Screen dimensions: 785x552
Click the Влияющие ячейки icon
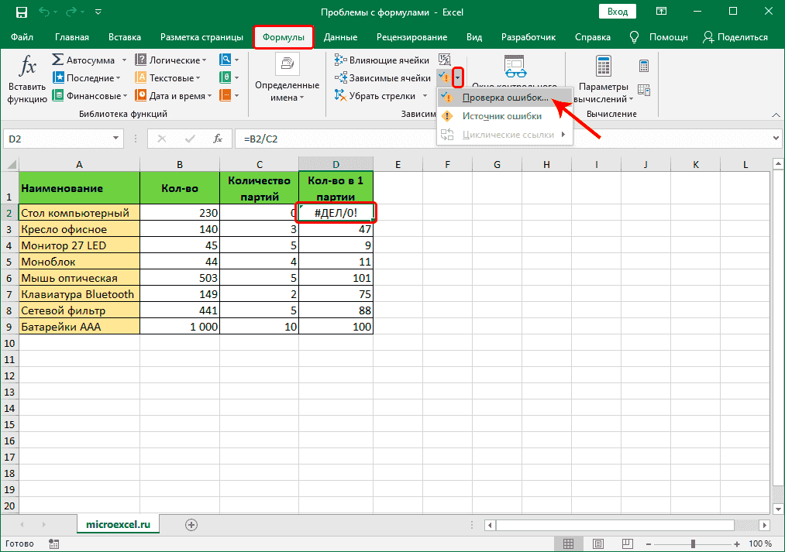coord(339,60)
